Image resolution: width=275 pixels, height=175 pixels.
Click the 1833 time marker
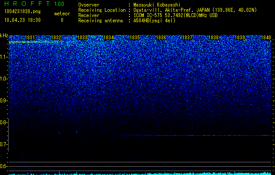pyautogui.click(x=82, y=38)
